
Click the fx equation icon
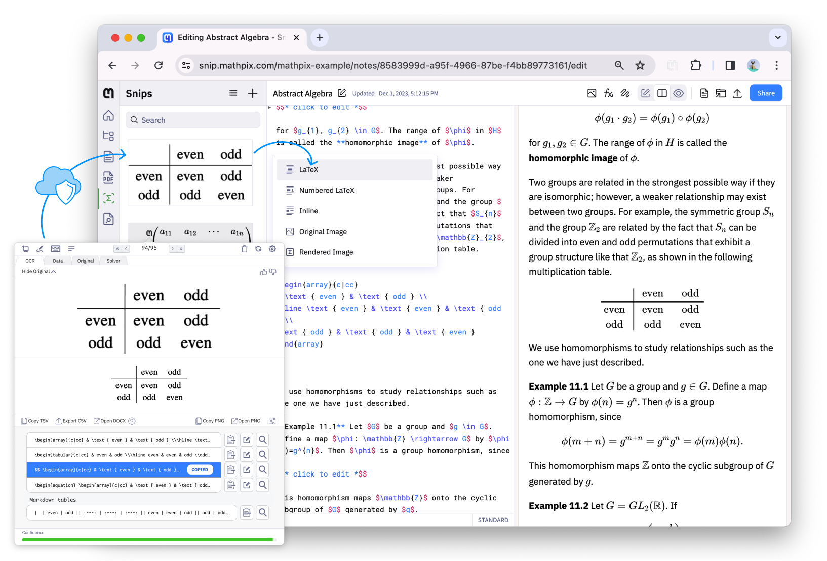pyautogui.click(x=608, y=93)
